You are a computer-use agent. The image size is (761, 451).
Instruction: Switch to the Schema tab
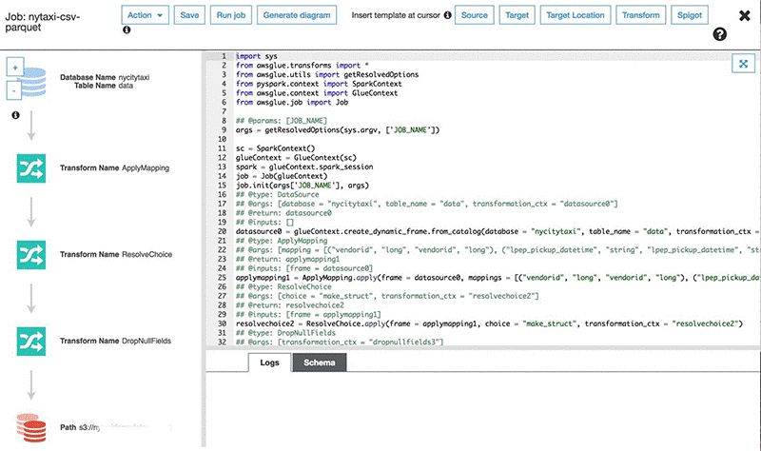pyautogui.click(x=320, y=363)
